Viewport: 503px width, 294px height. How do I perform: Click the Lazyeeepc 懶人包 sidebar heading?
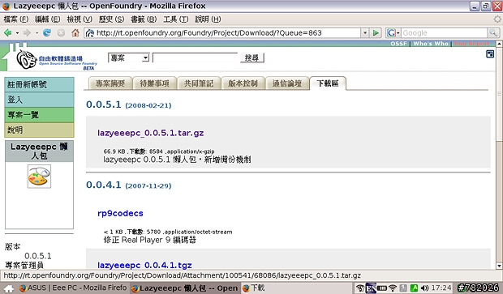(x=39, y=151)
